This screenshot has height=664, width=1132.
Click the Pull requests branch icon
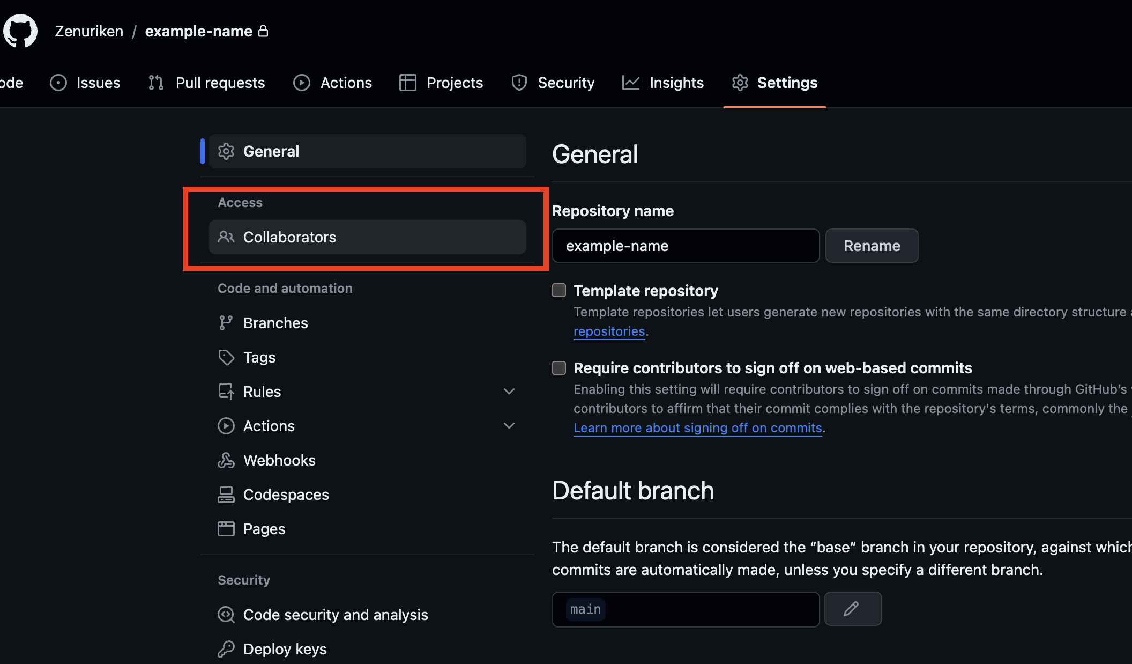point(156,83)
